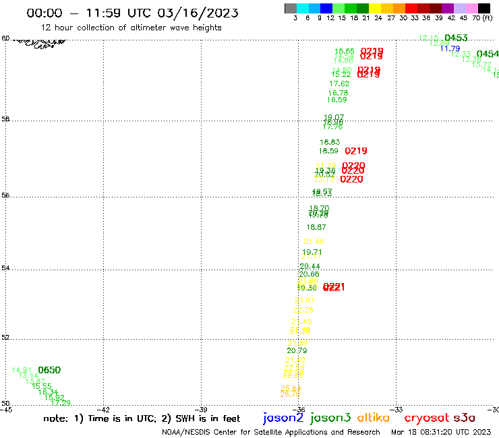Image resolution: width=499 pixels, height=438 pixels.
Task: Click the yellow '21.46' wave height value
Action: 314,241
